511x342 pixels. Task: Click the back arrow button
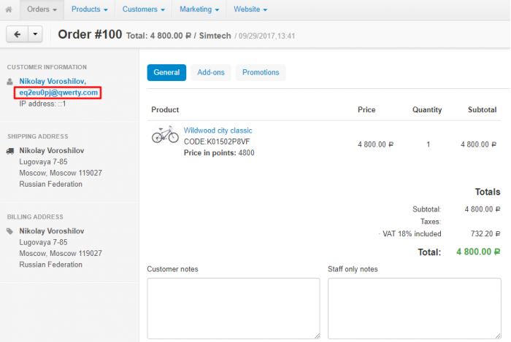[18, 34]
